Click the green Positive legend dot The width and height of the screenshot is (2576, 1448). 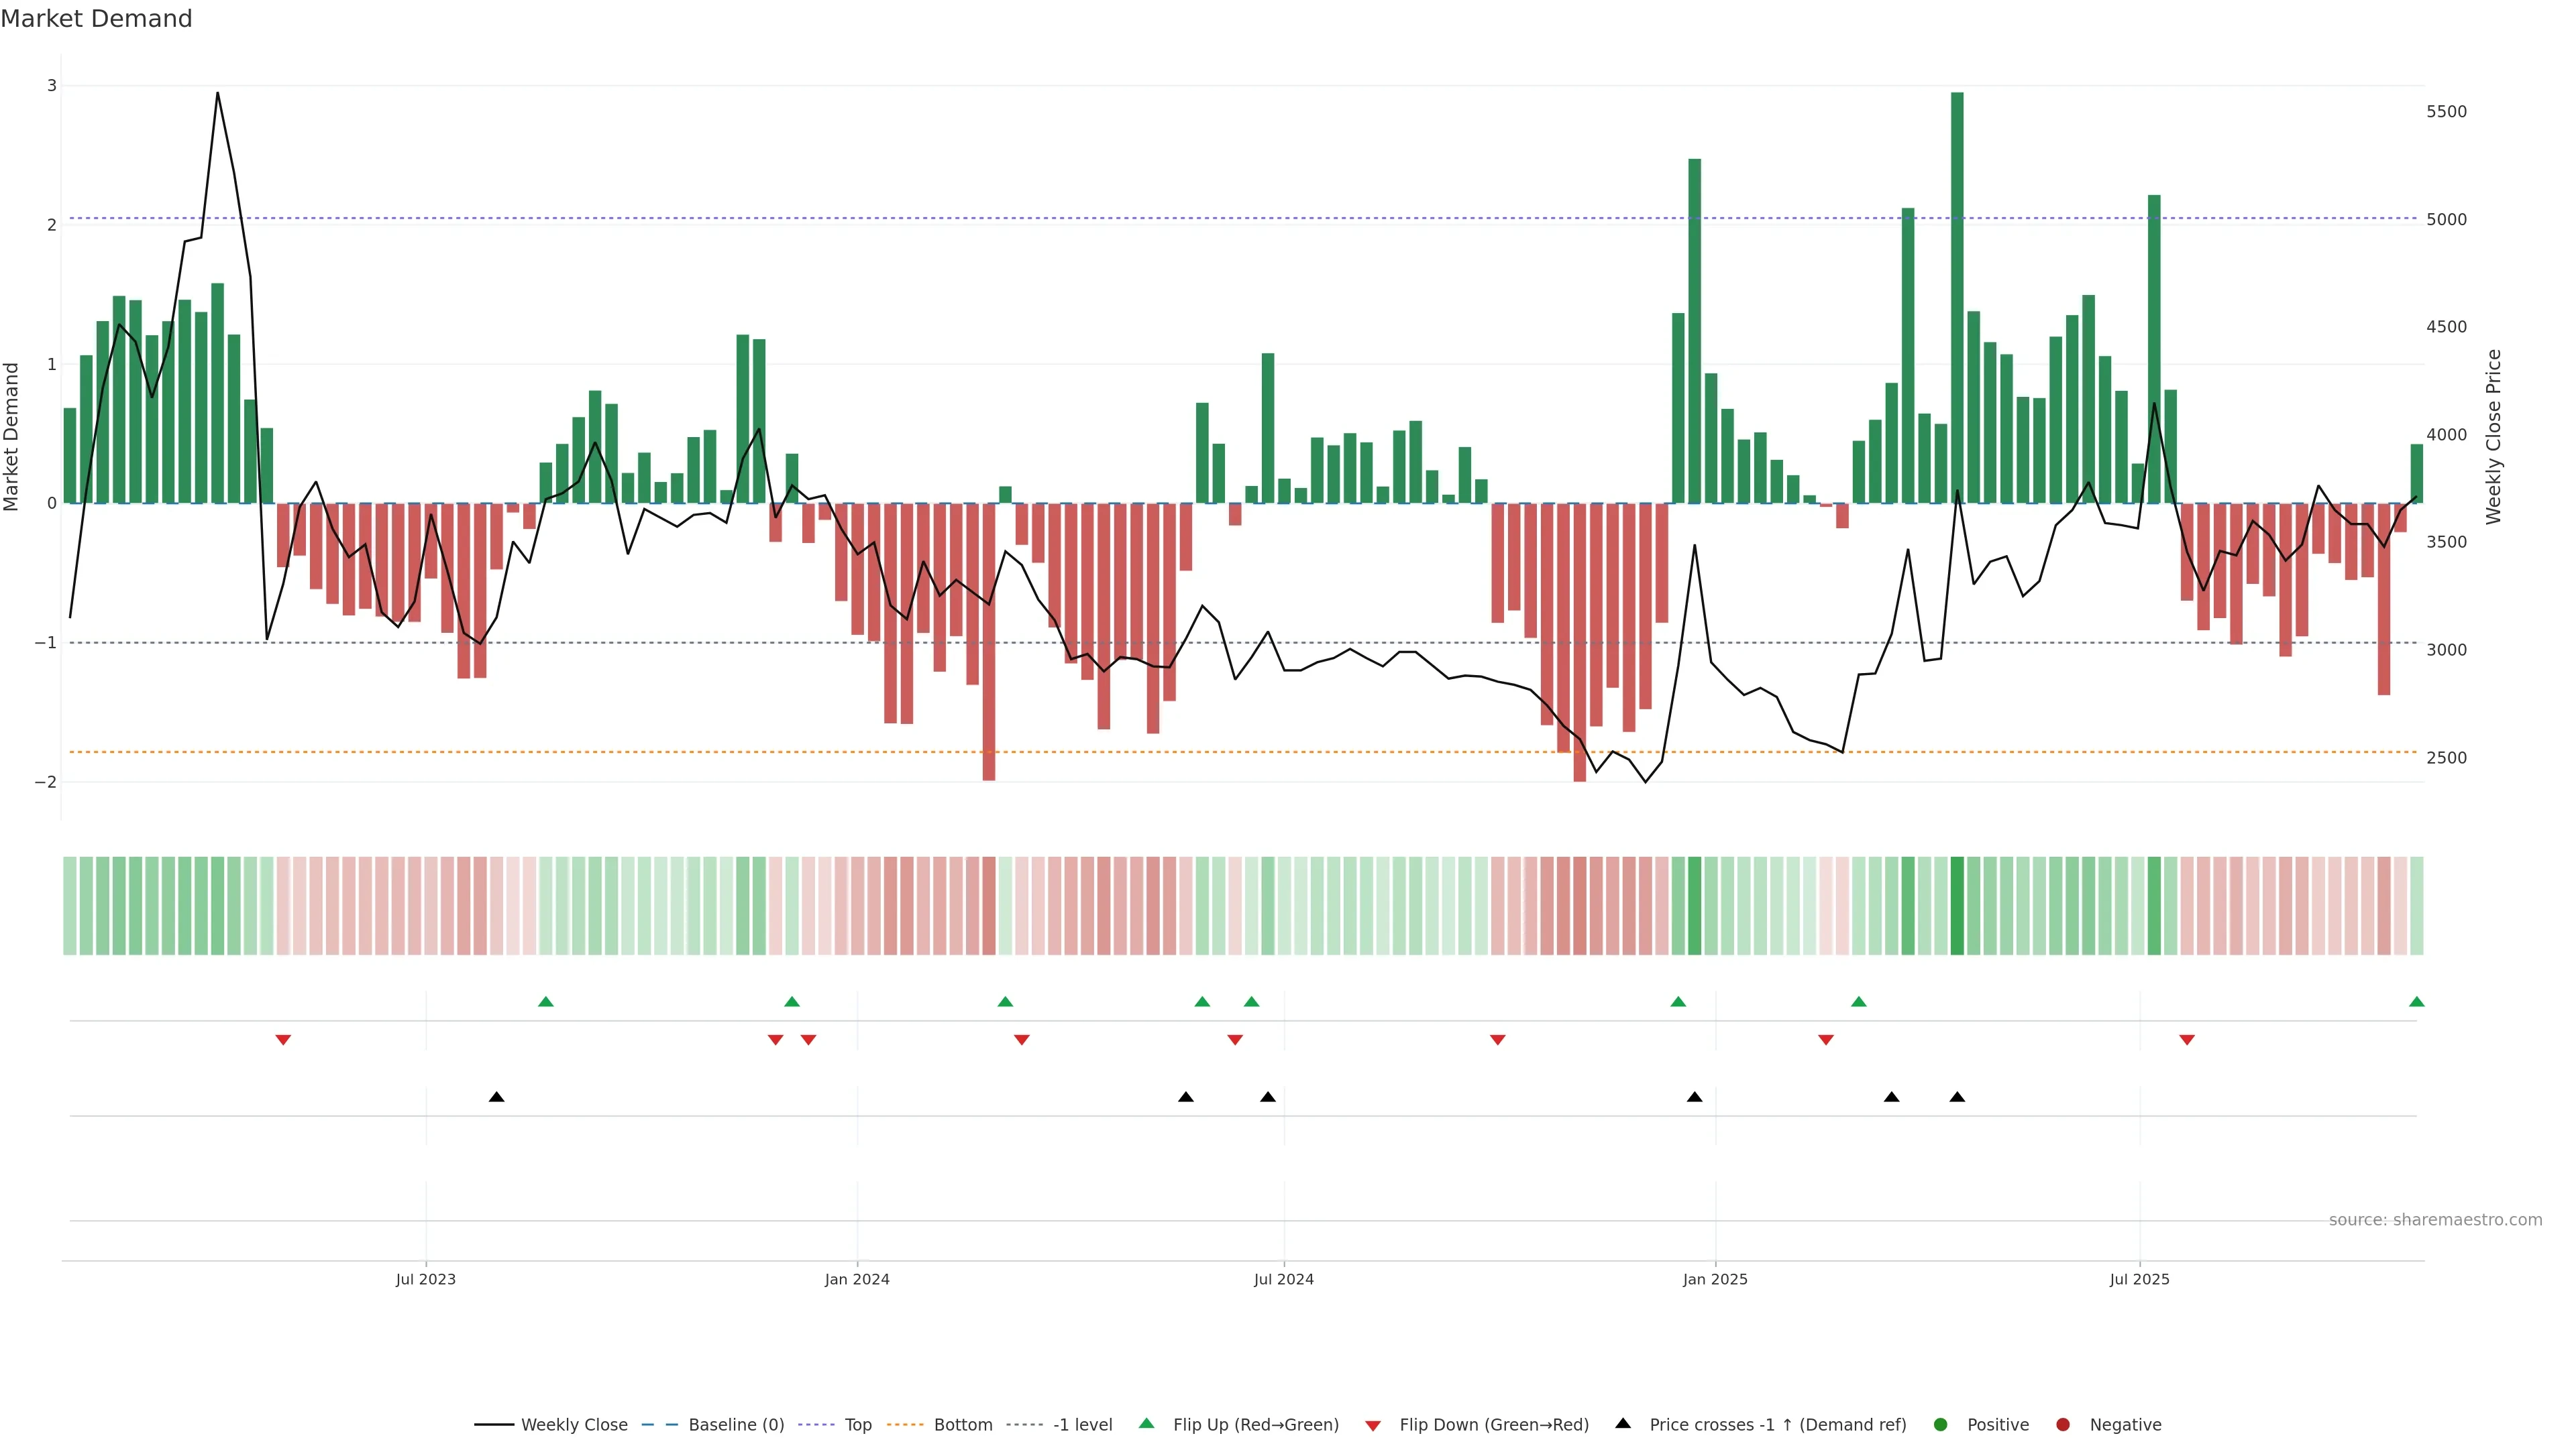point(1941,1424)
